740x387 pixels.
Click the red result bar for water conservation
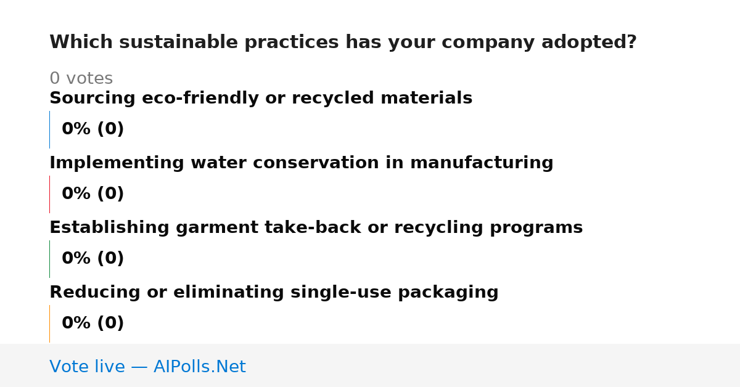[x=50, y=194]
